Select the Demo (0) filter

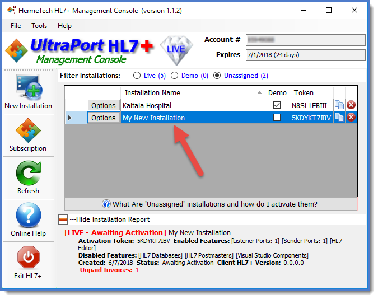click(x=189, y=76)
